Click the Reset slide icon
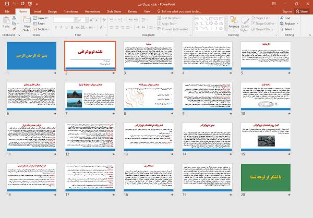The width and height of the screenshot is (313, 218). (37, 23)
